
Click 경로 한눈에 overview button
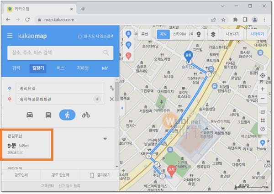tap(60, 175)
